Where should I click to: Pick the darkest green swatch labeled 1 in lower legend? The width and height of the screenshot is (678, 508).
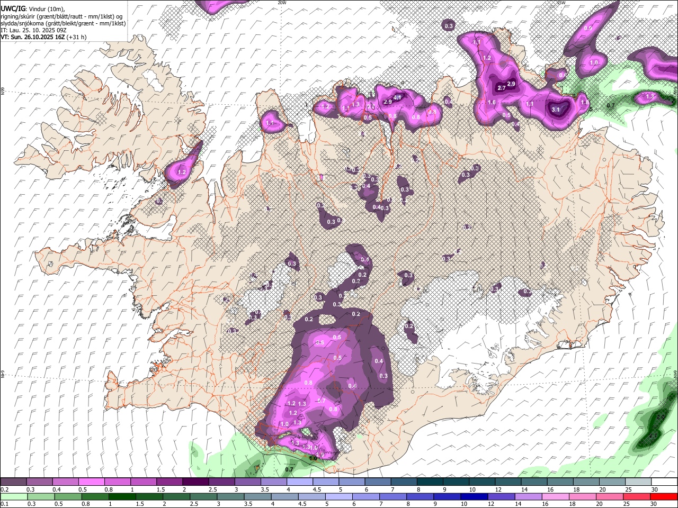click(122, 496)
